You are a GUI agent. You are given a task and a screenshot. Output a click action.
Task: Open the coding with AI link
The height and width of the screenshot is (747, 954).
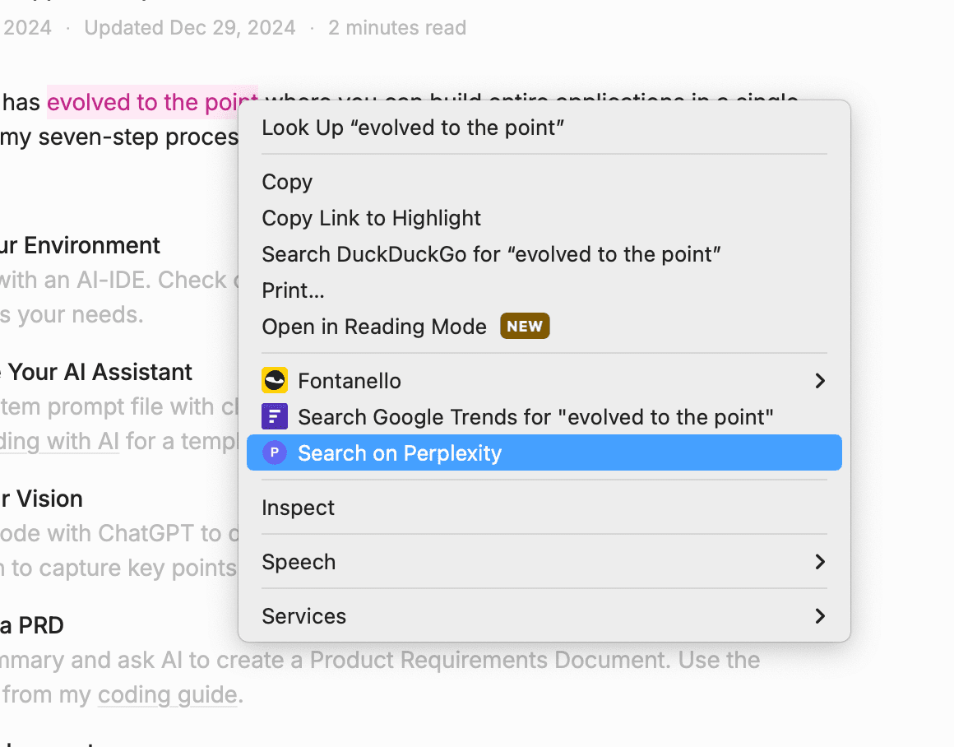point(60,441)
